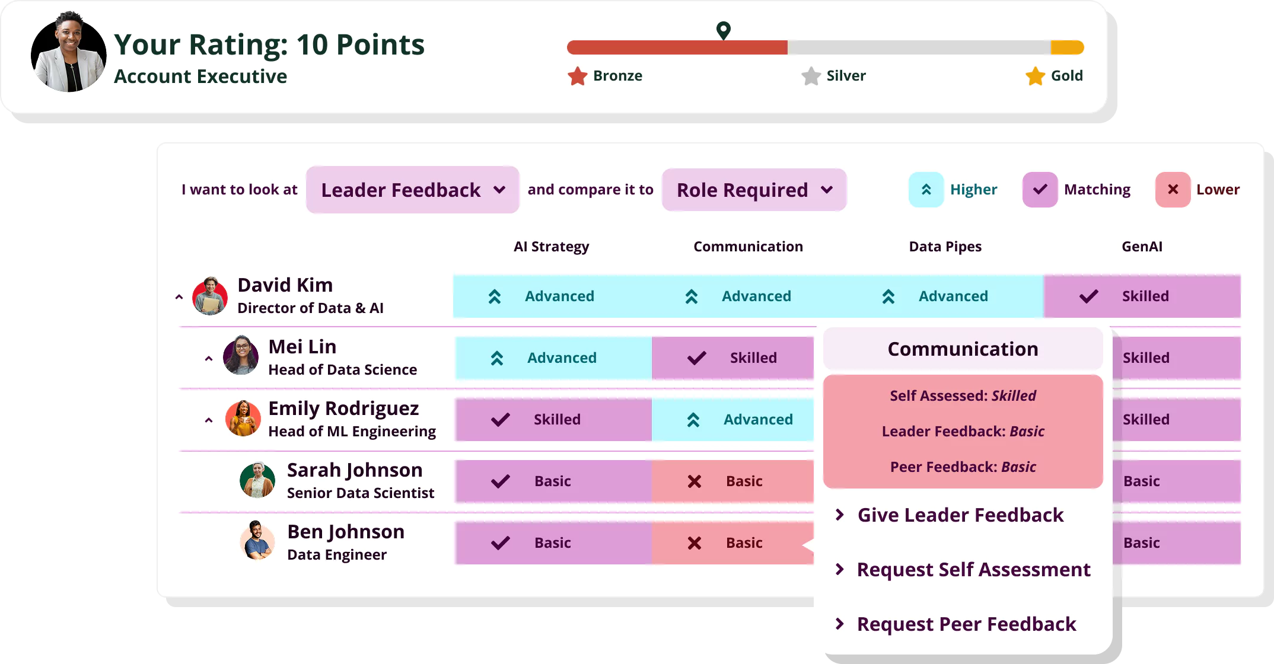Screen dimensions: 1274x664
Task: Open the Leader Feedback dropdown
Action: tap(412, 190)
